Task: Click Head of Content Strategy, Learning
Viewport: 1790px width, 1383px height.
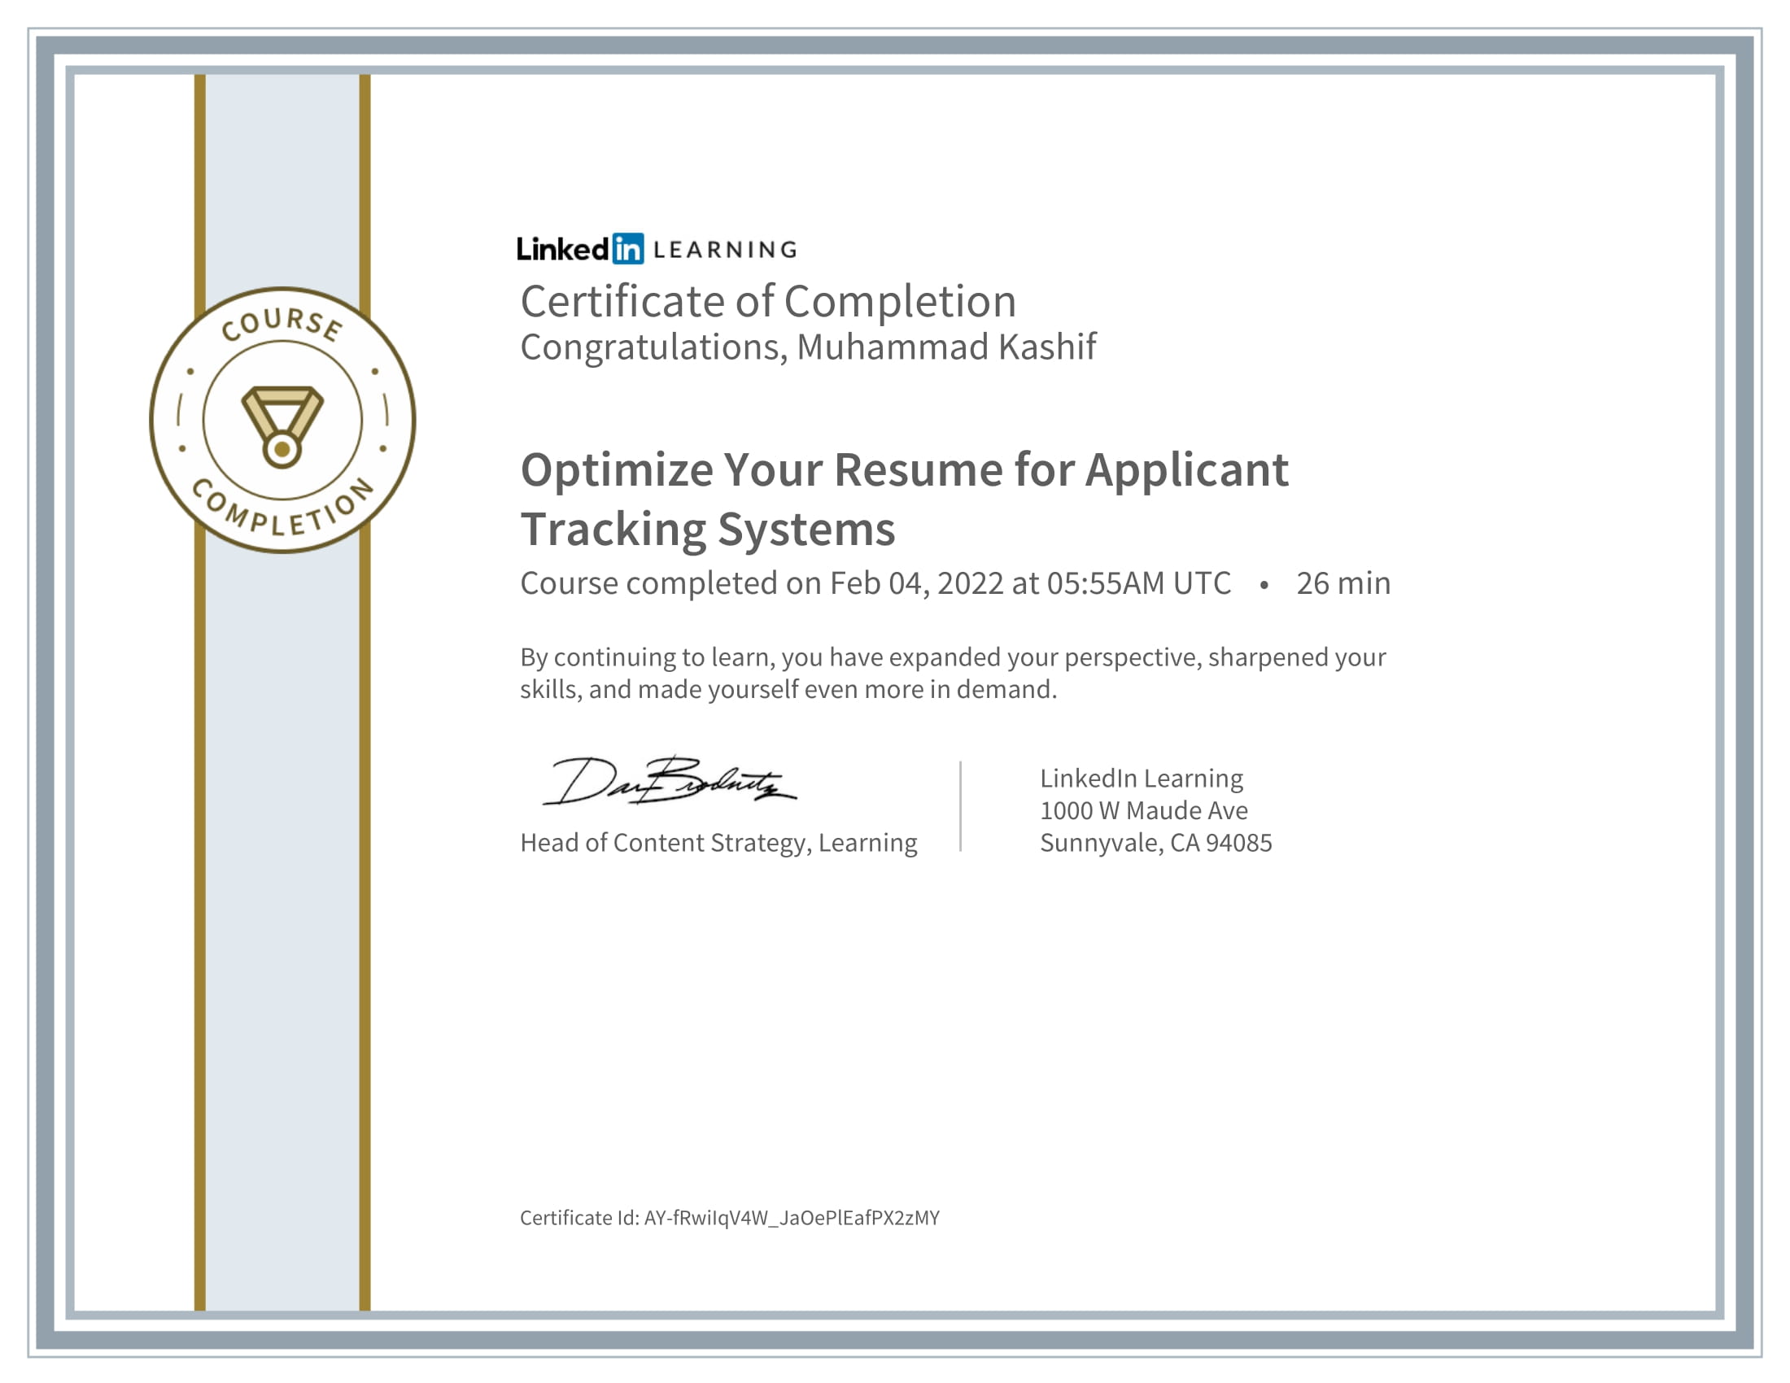Action: (x=718, y=843)
